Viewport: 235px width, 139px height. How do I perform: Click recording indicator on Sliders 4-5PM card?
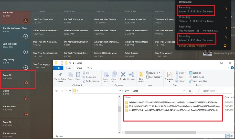(26, 98)
